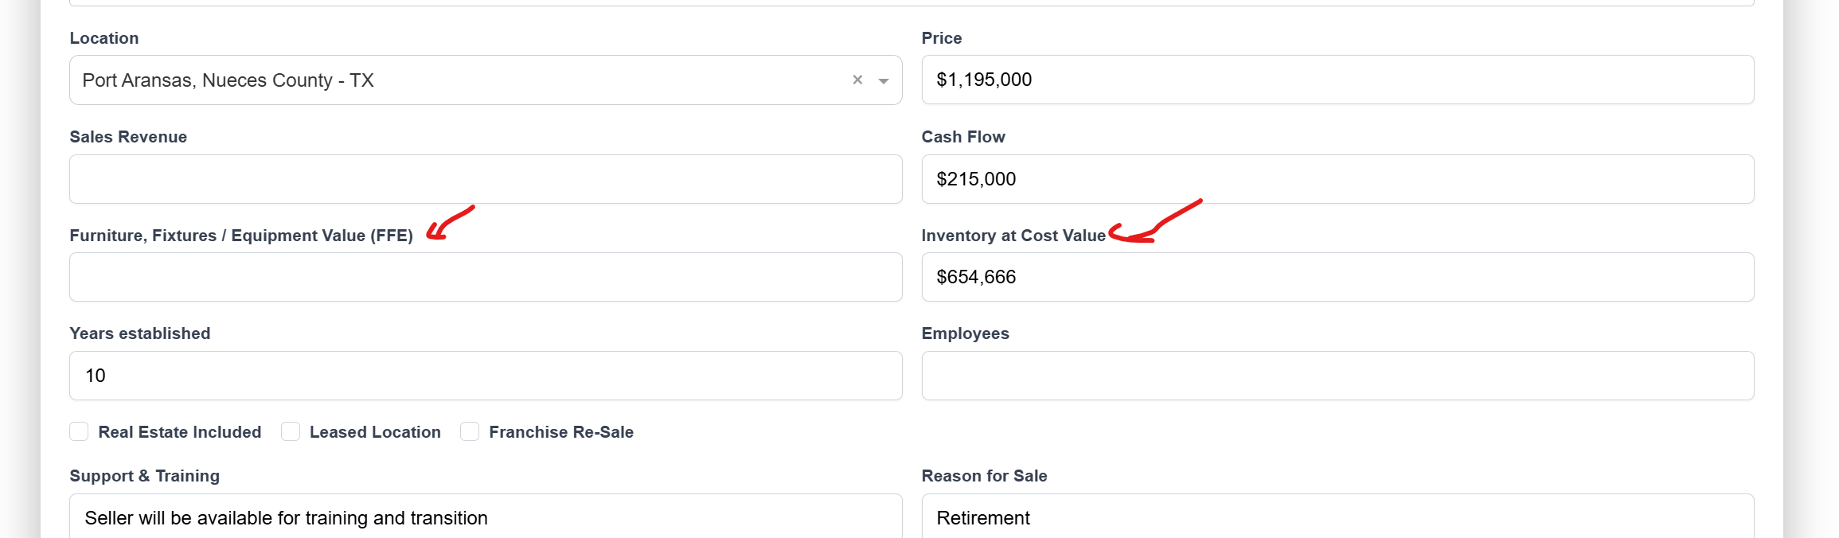1839x538 pixels.
Task: Click the "Sales Revenue" field label
Action: pos(128,137)
